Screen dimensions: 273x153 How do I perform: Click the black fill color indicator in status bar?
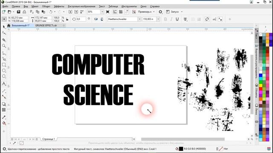181,149
